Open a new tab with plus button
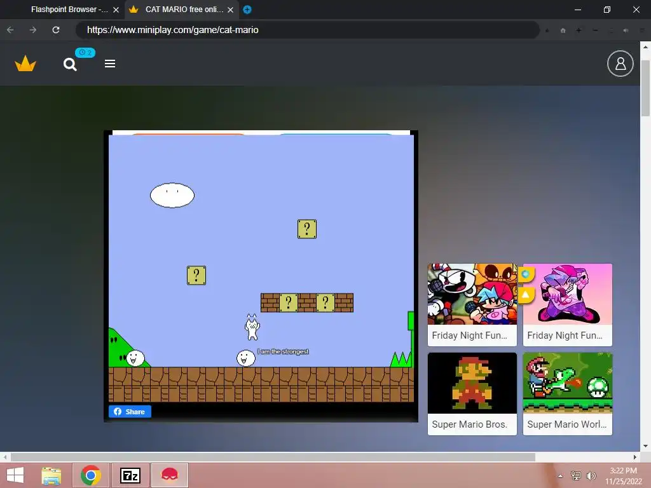Image resolution: width=651 pixels, height=488 pixels. tap(247, 10)
